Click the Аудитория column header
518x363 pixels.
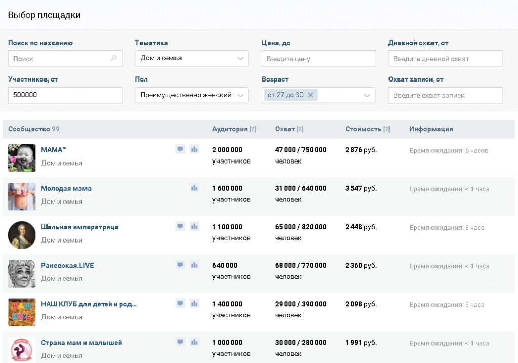point(230,129)
